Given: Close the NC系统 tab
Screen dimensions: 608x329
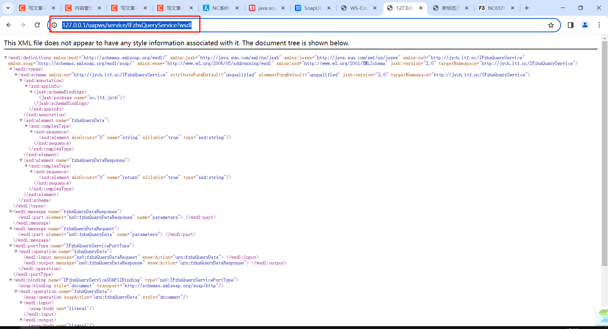Looking at the screenshot, I should (x=237, y=8).
